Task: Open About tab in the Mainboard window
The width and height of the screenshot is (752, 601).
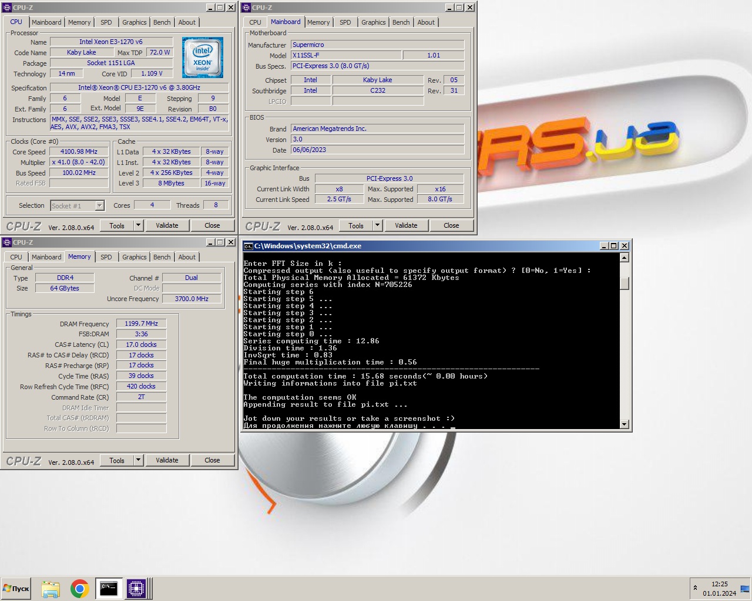Action: (x=426, y=22)
